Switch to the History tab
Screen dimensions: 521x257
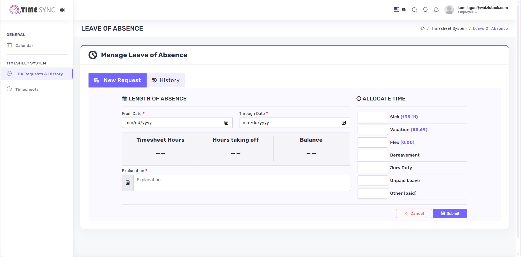click(x=166, y=80)
